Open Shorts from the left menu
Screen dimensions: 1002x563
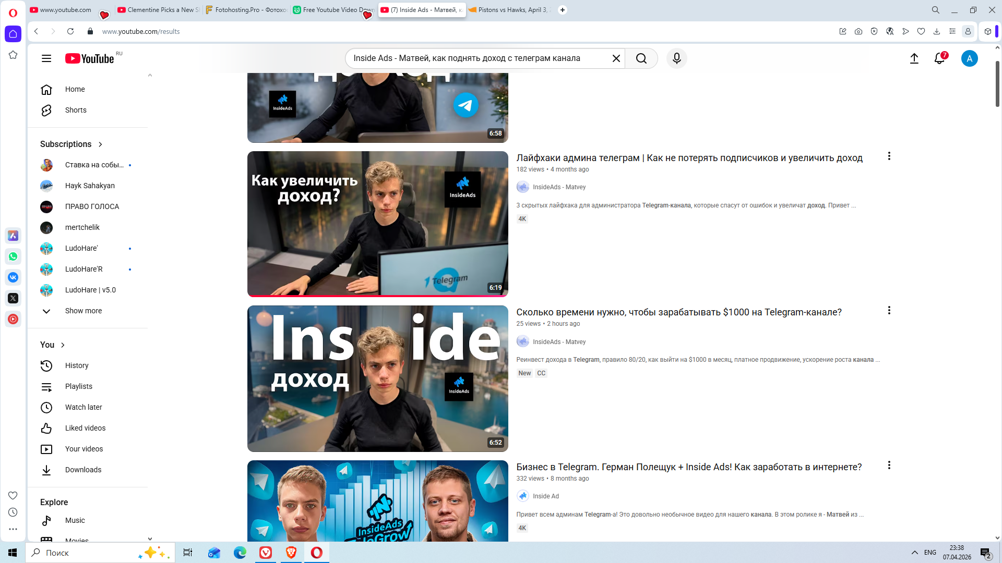tap(76, 110)
